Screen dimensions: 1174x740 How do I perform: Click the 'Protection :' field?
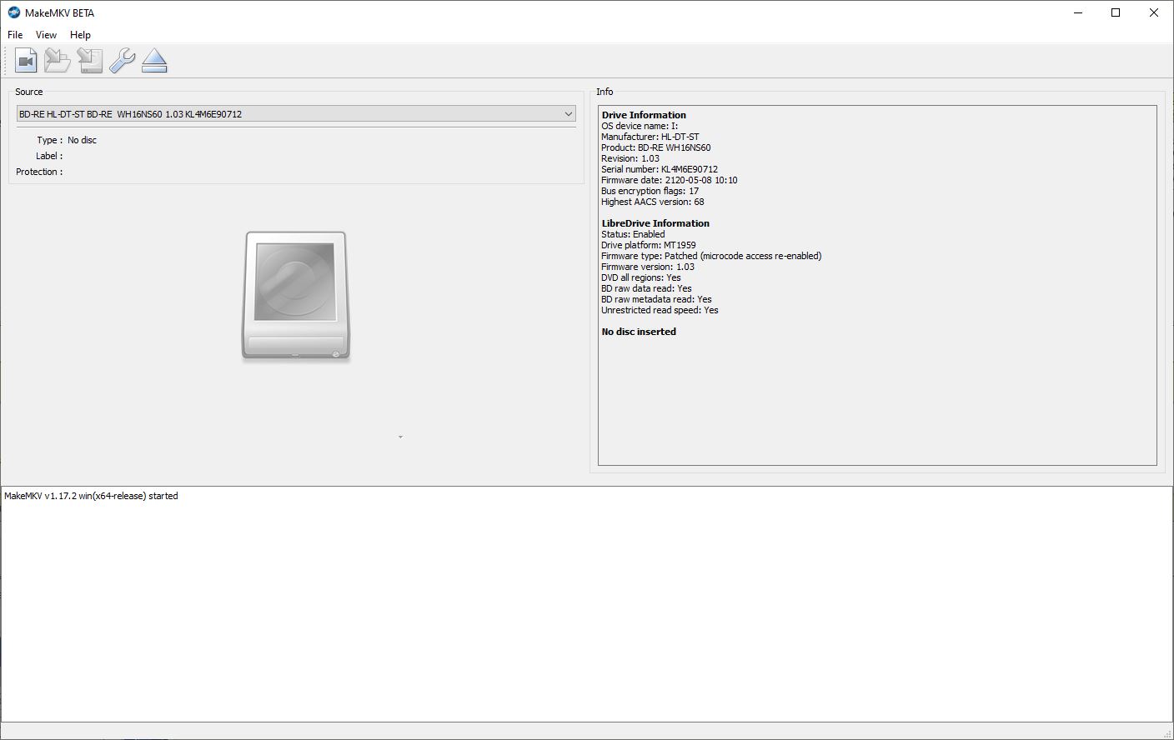[x=39, y=172]
